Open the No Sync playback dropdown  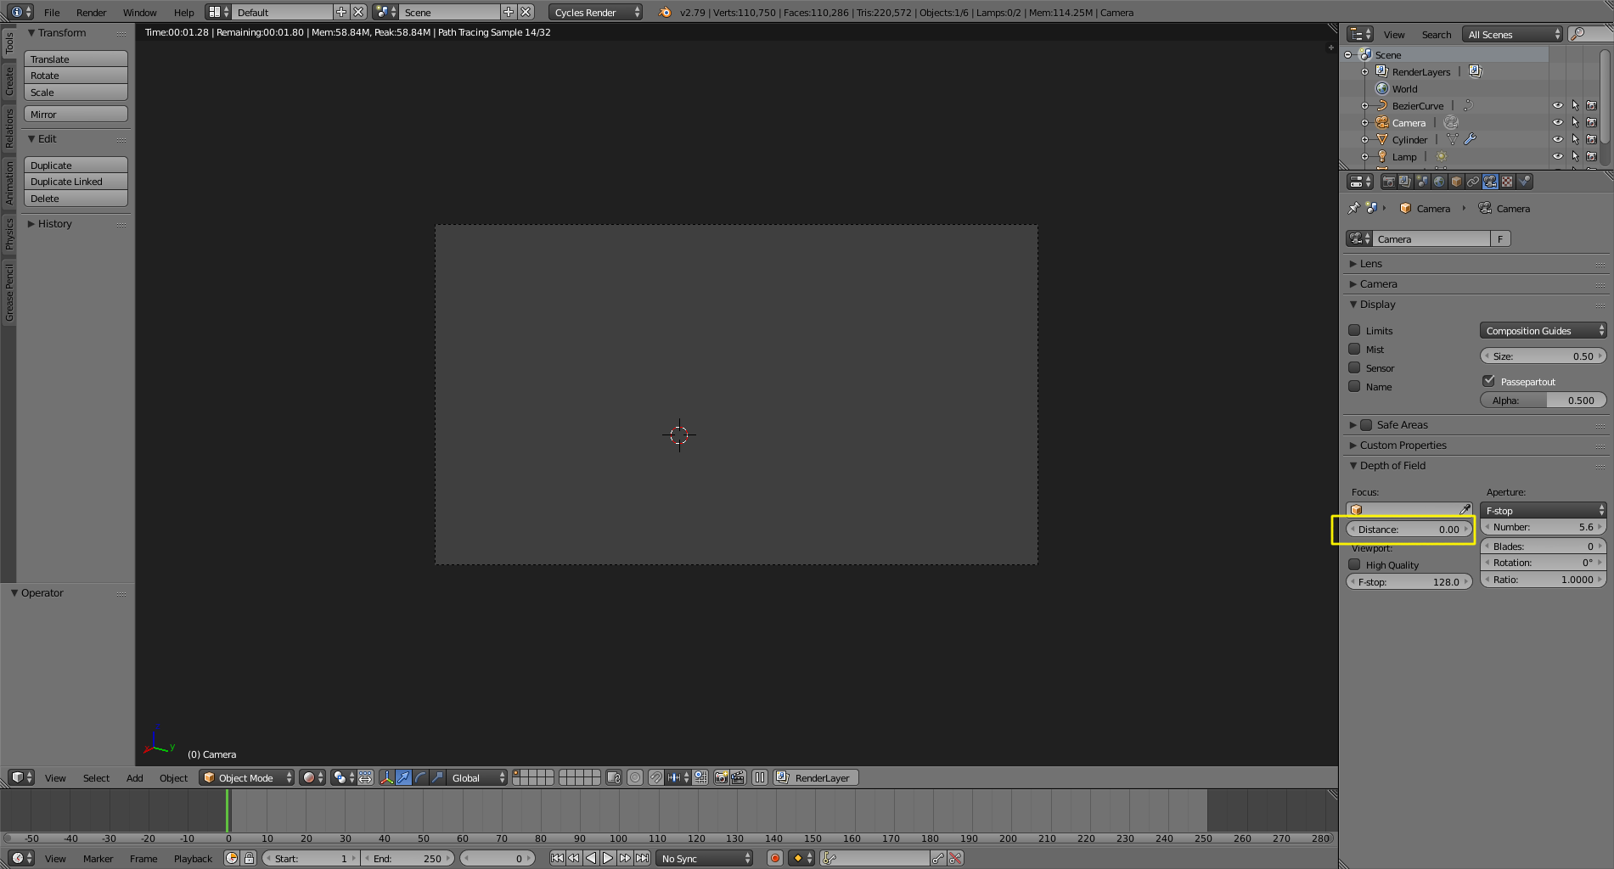pos(705,858)
